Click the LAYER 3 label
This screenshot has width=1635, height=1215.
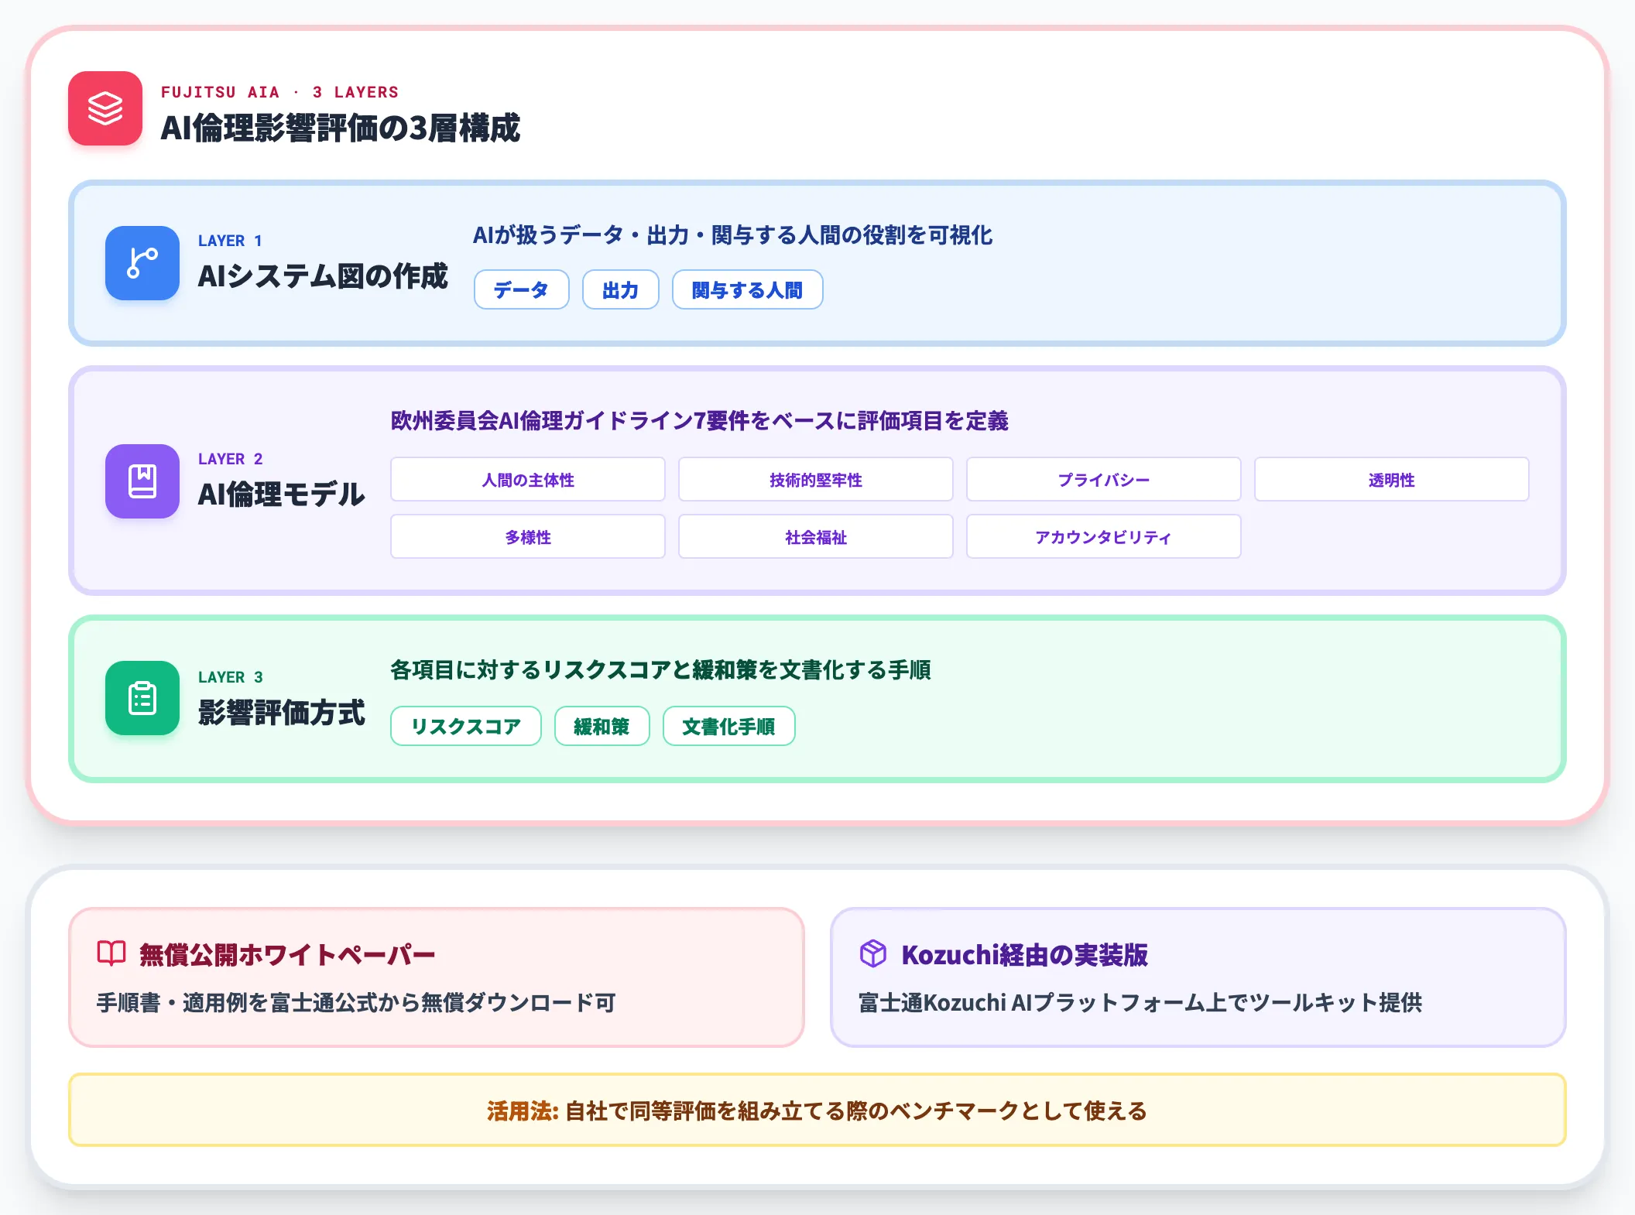(x=231, y=677)
